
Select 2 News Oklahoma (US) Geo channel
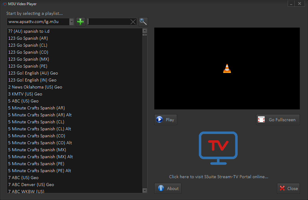(x=35, y=87)
